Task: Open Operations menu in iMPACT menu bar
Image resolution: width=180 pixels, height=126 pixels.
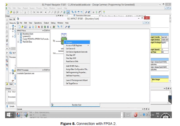Action: pos(38,23)
